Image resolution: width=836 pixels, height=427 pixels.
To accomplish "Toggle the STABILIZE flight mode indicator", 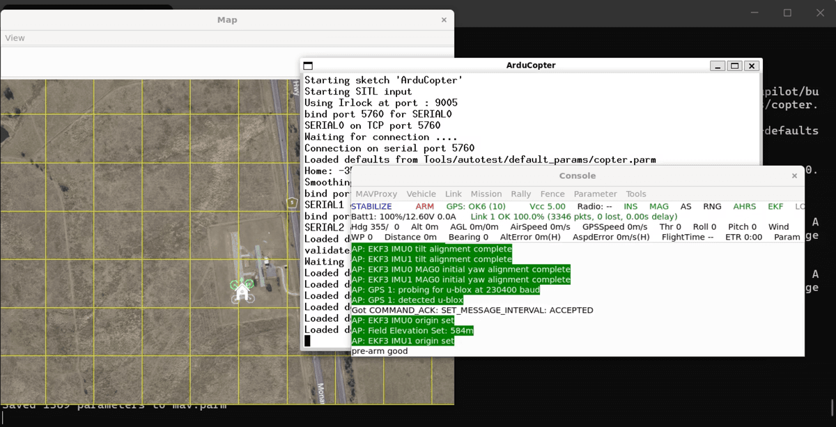I will [371, 206].
